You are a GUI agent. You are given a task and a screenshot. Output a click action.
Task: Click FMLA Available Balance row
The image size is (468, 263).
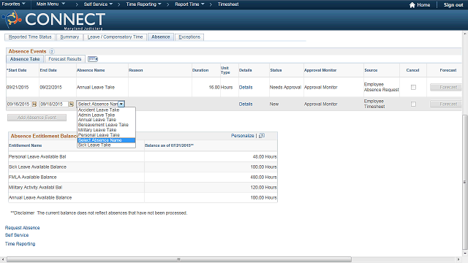pos(143,177)
